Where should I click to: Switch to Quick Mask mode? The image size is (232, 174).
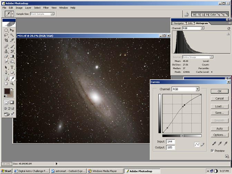[x=12, y=102]
